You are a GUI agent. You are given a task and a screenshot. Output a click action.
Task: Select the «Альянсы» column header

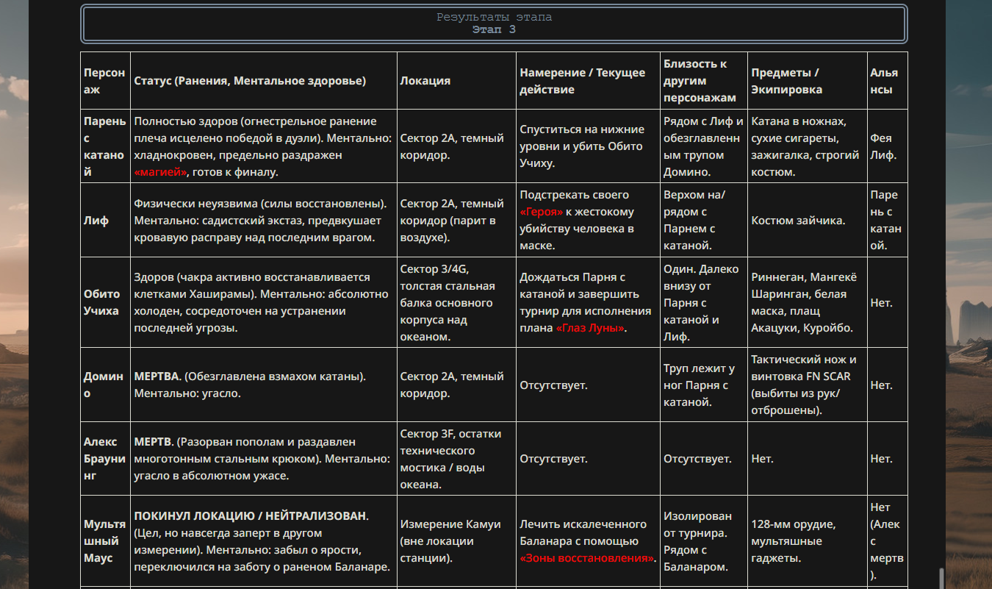888,81
